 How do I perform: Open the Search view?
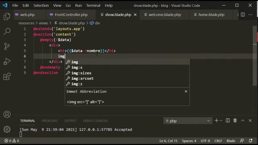[7, 31]
